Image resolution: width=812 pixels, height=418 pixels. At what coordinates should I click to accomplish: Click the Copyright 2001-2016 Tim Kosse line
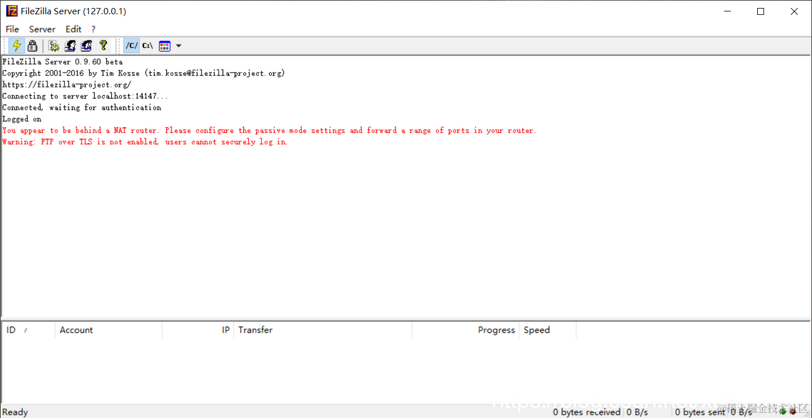click(x=143, y=73)
